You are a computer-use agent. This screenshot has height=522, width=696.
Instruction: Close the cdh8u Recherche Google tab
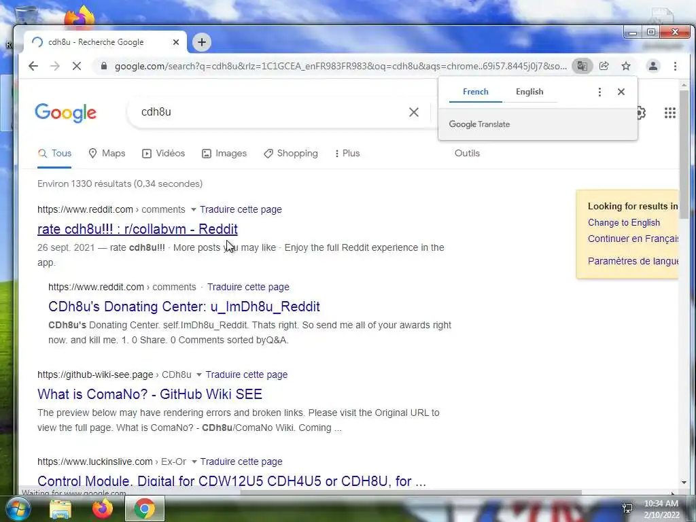click(176, 42)
